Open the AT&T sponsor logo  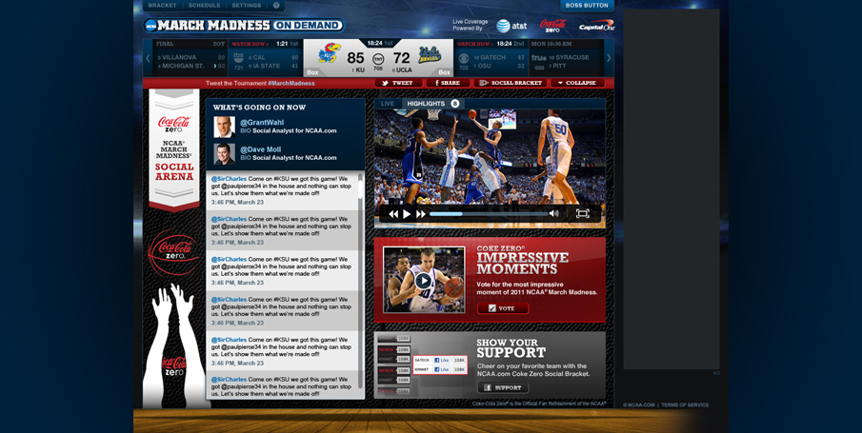(511, 26)
